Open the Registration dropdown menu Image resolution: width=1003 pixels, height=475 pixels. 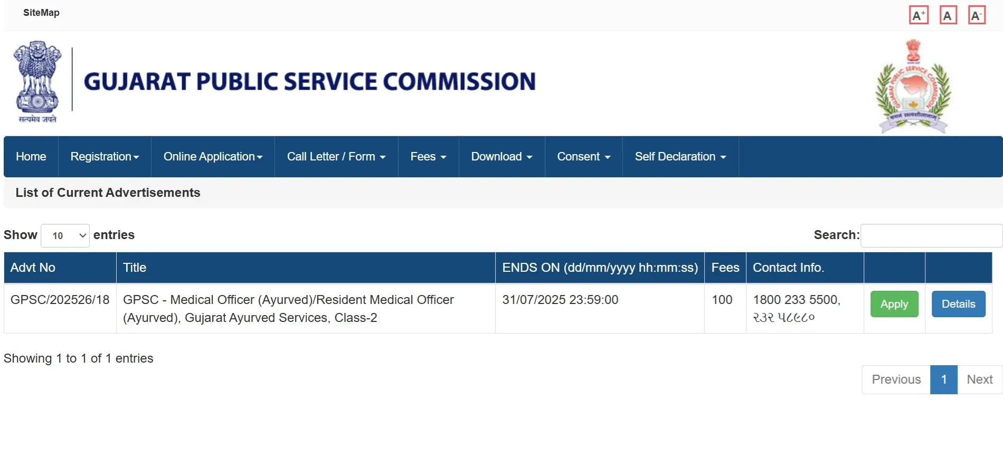[x=104, y=157]
